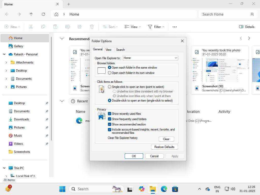The height and width of the screenshot is (195, 260).
Task: Click the Delete icon in the toolbar
Action: 92,27
